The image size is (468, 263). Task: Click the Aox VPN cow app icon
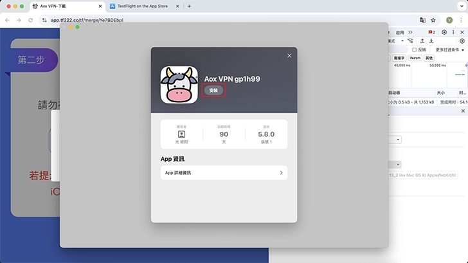tap(179, 86)
